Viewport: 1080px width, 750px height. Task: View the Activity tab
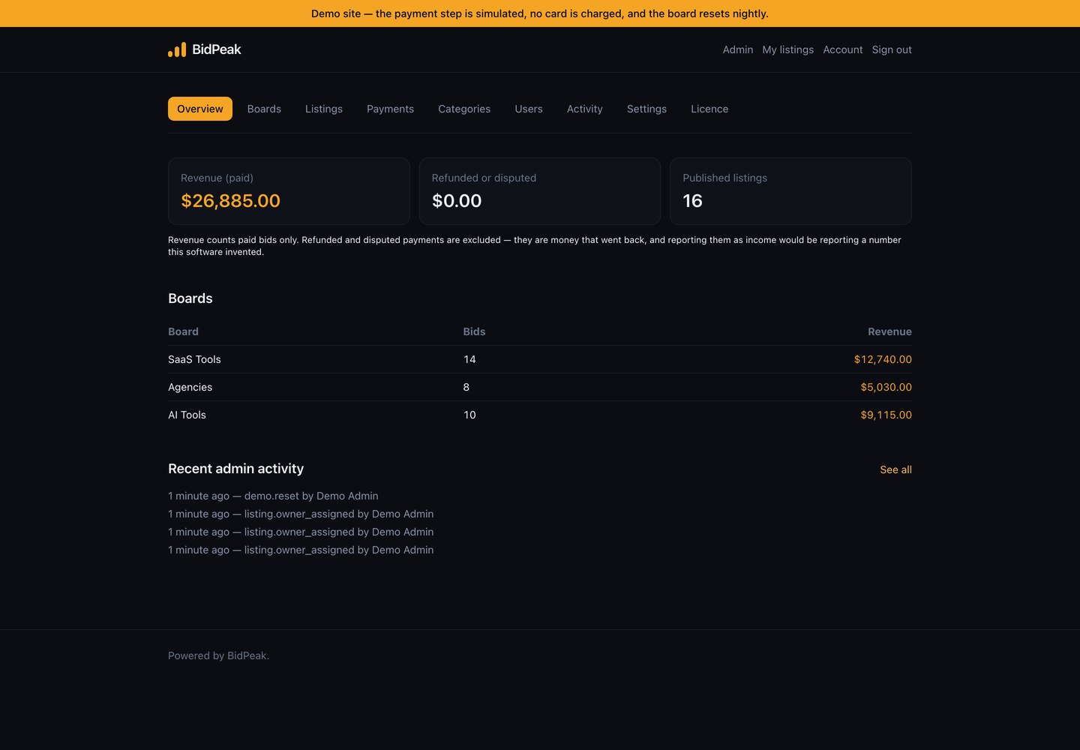[585, 109]
